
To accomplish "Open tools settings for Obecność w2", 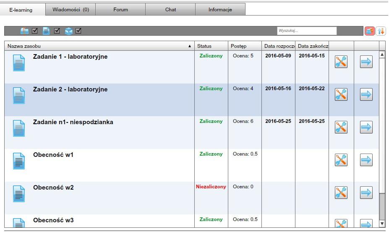I will (x=341, y=193).
